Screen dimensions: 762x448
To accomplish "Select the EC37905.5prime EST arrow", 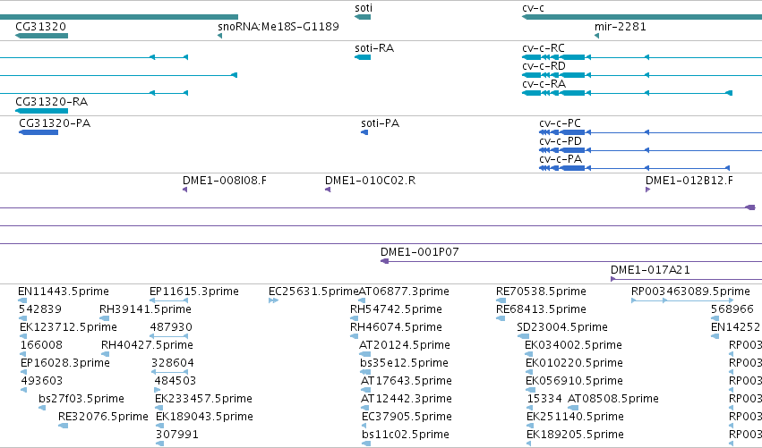I will point(365,427).
